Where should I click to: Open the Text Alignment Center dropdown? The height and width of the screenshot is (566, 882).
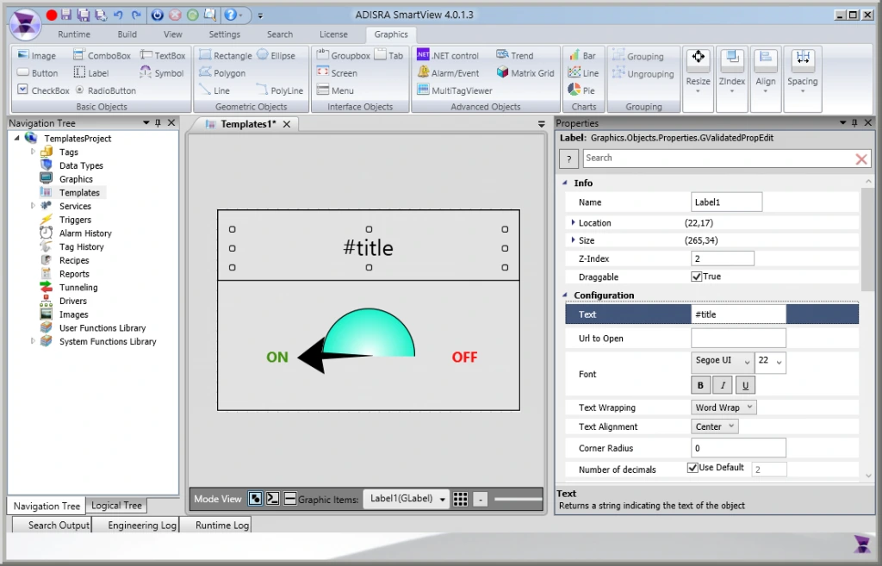click(x=714, y=426)
